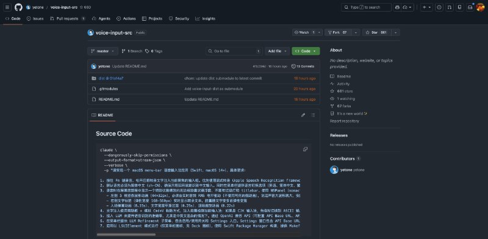488x239 pixels.
Task: Open the green Code clone dropdown
Action: click(306, 51)
